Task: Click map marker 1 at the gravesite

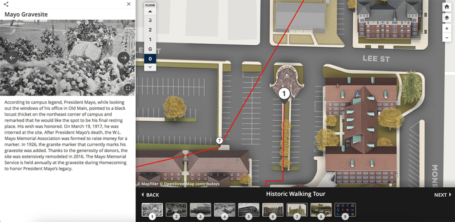Action: point(283,94)
